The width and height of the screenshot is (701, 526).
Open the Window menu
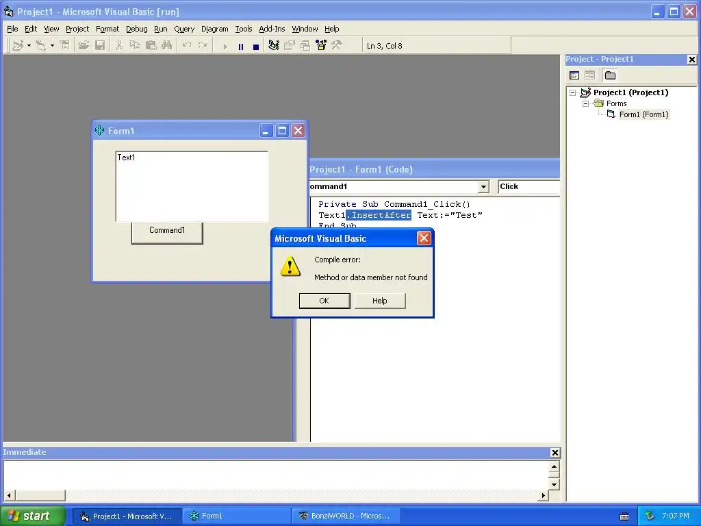coord(305,29)
